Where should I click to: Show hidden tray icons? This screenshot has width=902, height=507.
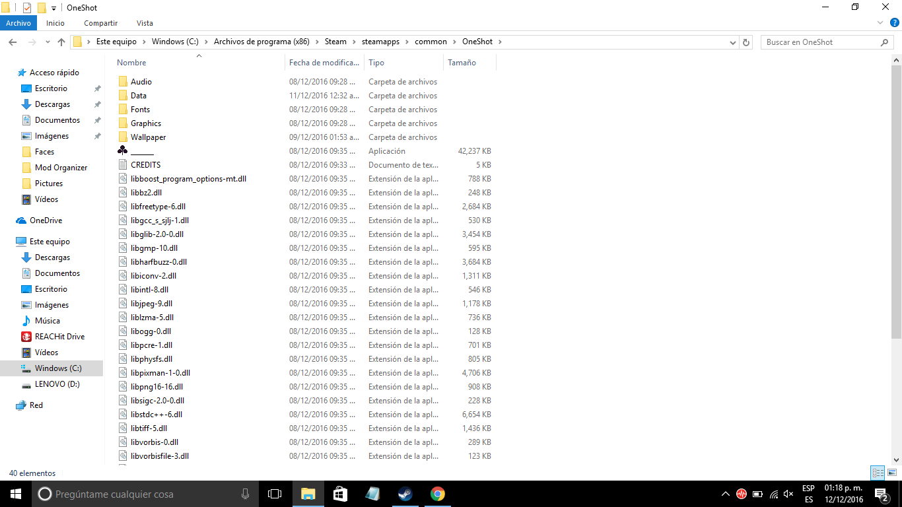pos(726,494)
